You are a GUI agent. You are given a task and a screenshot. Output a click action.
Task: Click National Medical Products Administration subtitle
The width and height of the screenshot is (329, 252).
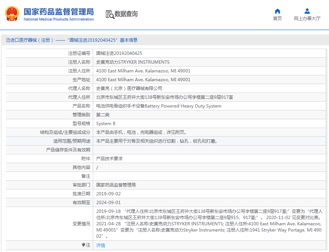click(59, 19)
